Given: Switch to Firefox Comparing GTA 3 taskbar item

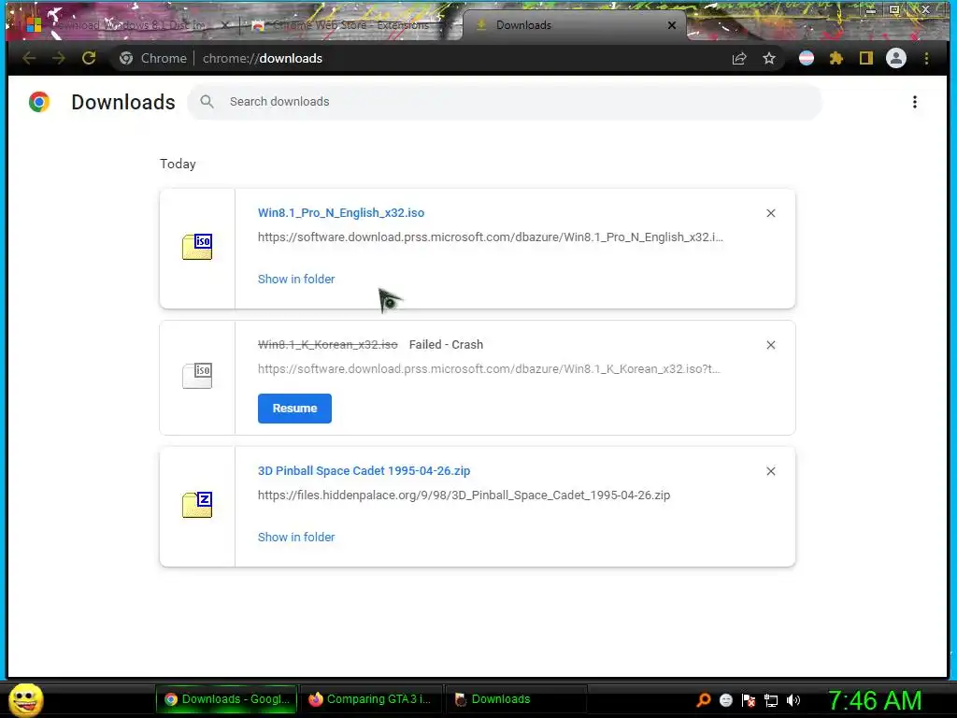Looking at the screenshot, I should [371, 699].
